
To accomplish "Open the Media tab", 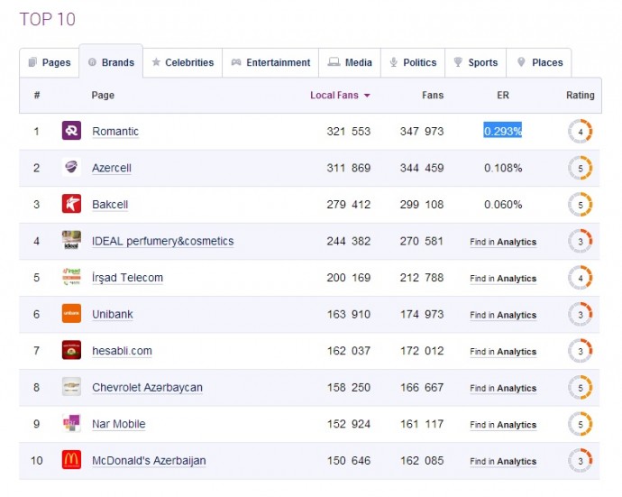I will (x=350, y=63).
